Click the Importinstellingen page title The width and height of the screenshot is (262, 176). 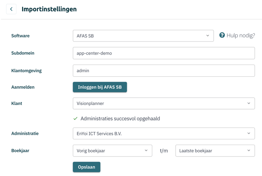point(49,9)
